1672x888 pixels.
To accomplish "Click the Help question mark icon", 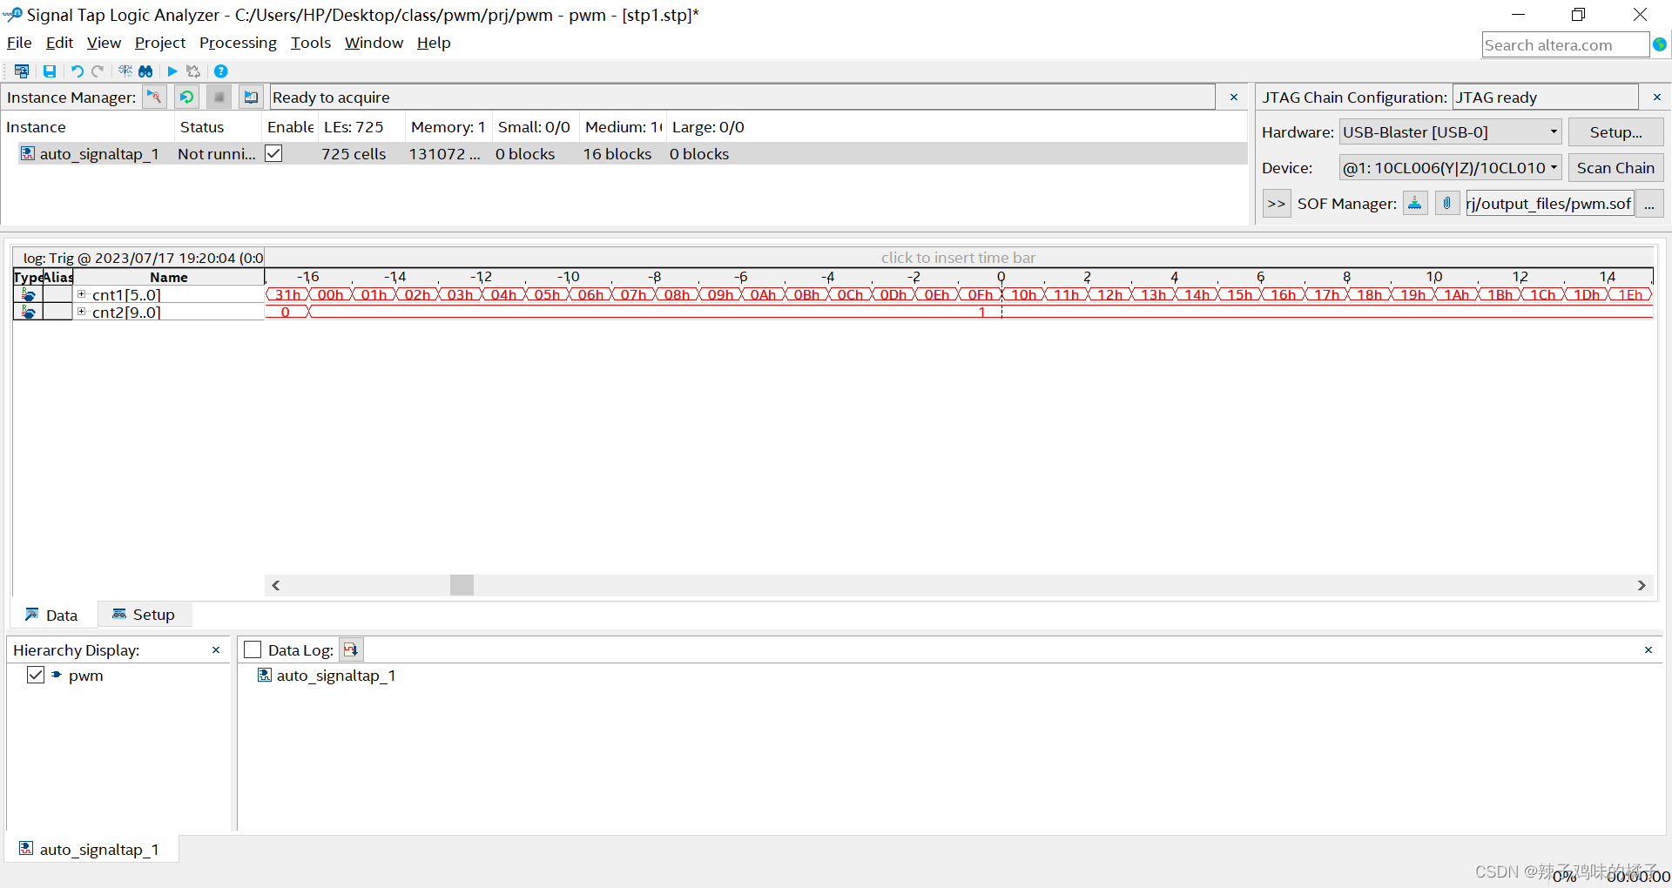I will (x=220, y=71).
